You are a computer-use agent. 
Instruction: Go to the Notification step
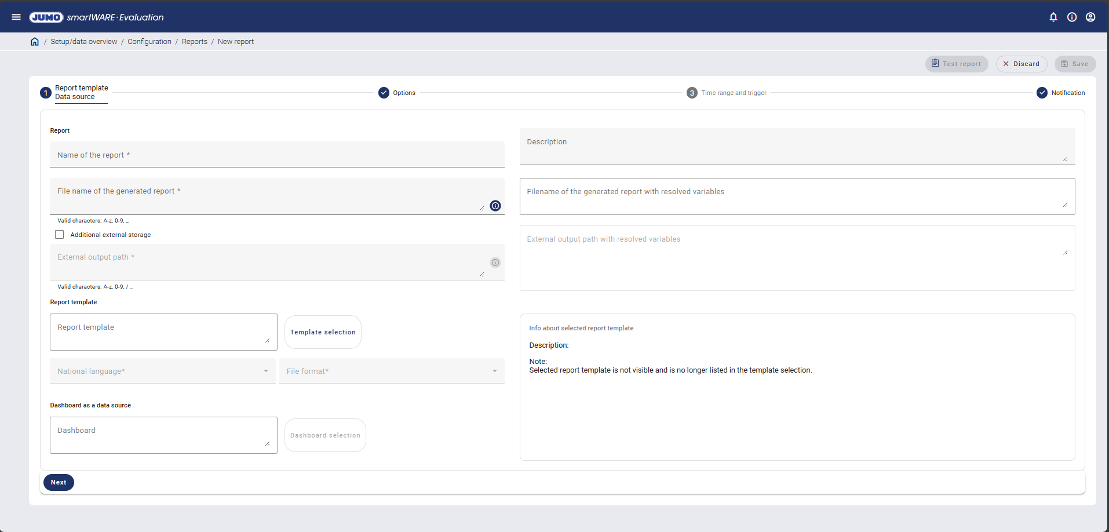click(1060, 93)
